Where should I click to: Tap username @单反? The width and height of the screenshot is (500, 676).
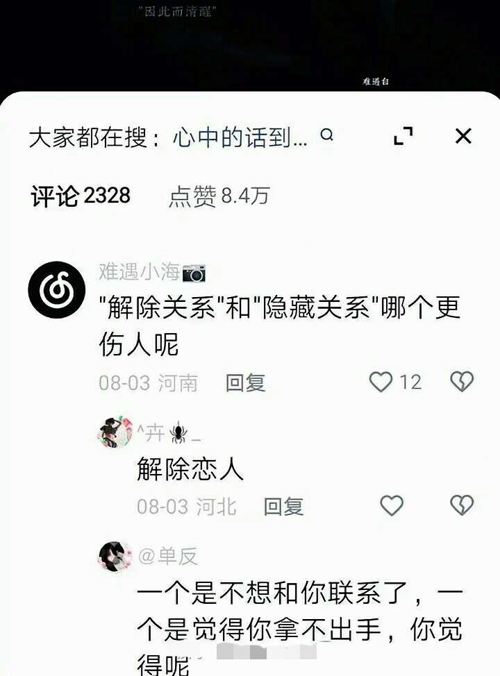pyautogui.click(x=168, y=556)
